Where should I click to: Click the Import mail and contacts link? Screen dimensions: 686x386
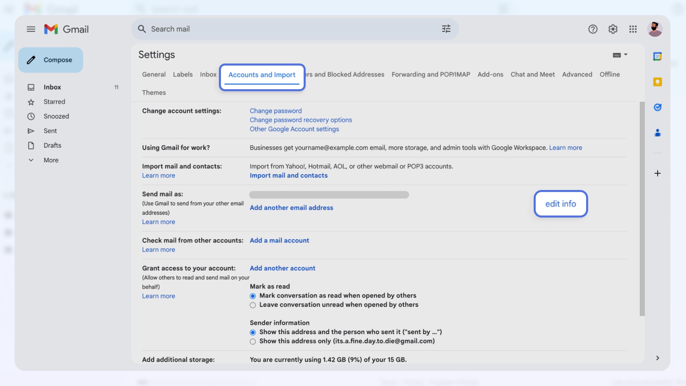(x=289, y=176)
